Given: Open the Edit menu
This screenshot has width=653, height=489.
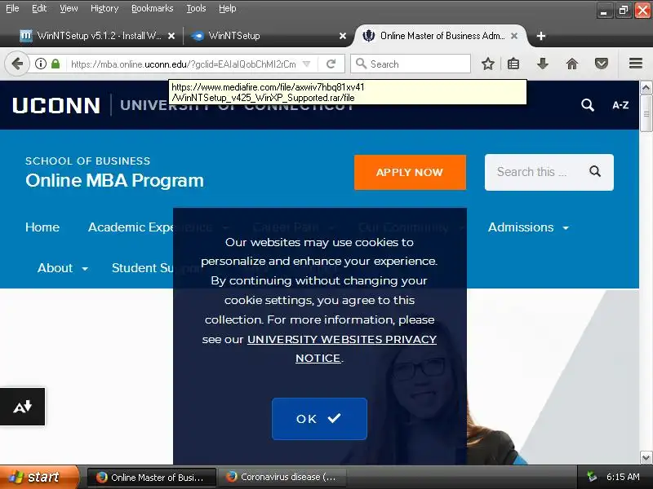Looking at the screenshot, I should 39,8.
